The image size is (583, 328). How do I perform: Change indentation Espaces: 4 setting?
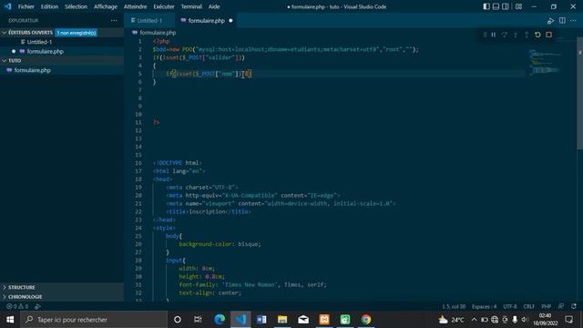(x=484, y=306)
